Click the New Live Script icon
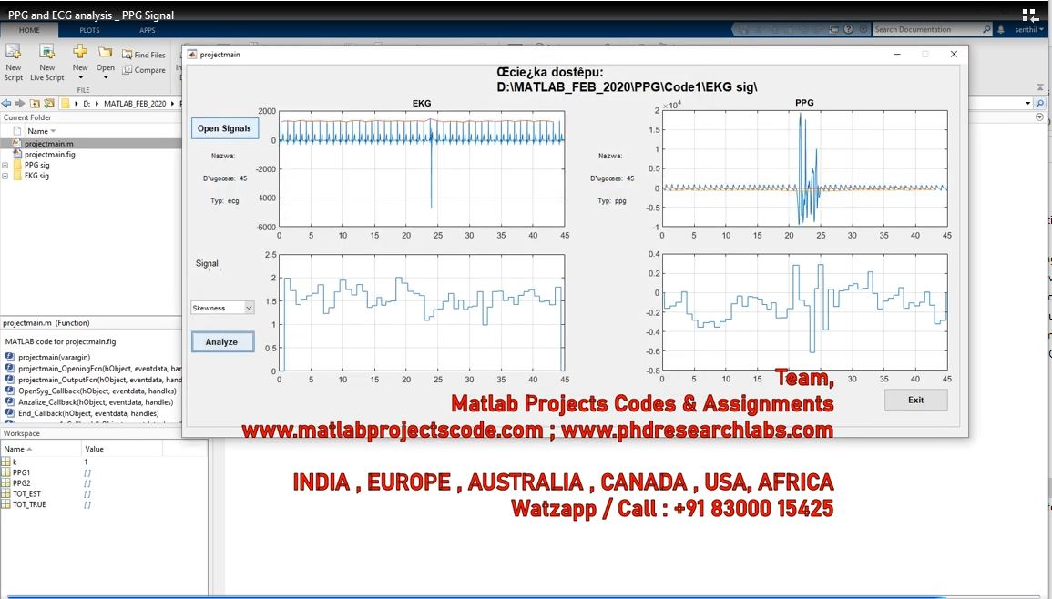This screenshot has height=599, width=1052. click(x=47, y=52)
